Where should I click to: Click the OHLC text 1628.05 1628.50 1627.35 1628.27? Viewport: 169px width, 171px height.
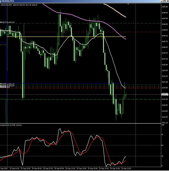click(x=25, y=5)
